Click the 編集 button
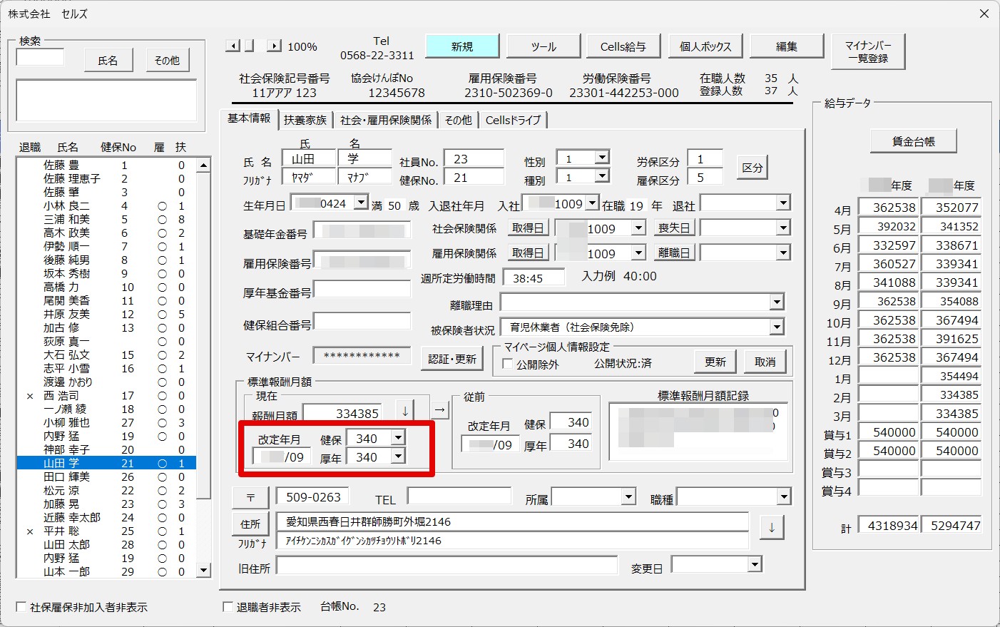The width and height of the screenshot is (1000, 627). point(787,46)
